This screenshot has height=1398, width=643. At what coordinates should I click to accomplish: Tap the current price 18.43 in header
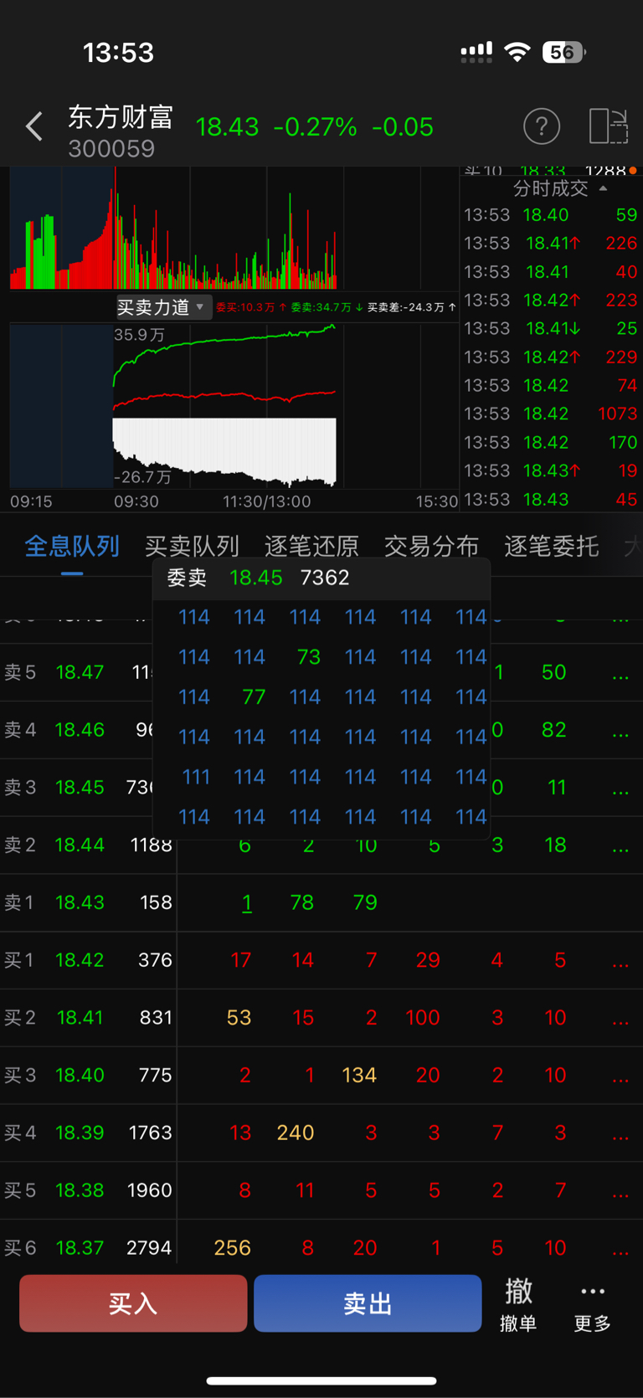(x=227, y=127)
